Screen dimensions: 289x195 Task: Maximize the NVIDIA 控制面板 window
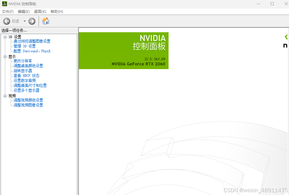pyautogui.click(x=272, y=4)
